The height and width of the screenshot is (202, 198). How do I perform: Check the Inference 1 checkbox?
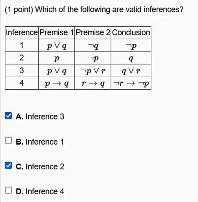point(8,140)
